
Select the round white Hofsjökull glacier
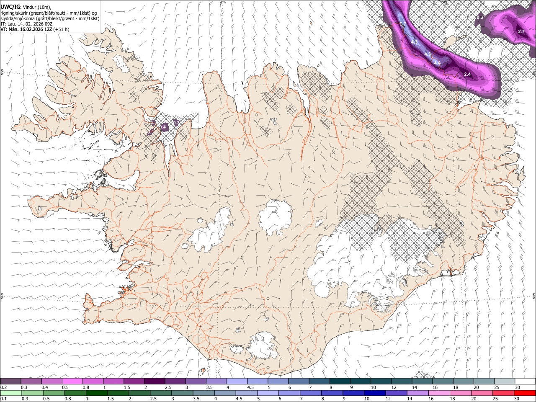(x=275, y=217)
